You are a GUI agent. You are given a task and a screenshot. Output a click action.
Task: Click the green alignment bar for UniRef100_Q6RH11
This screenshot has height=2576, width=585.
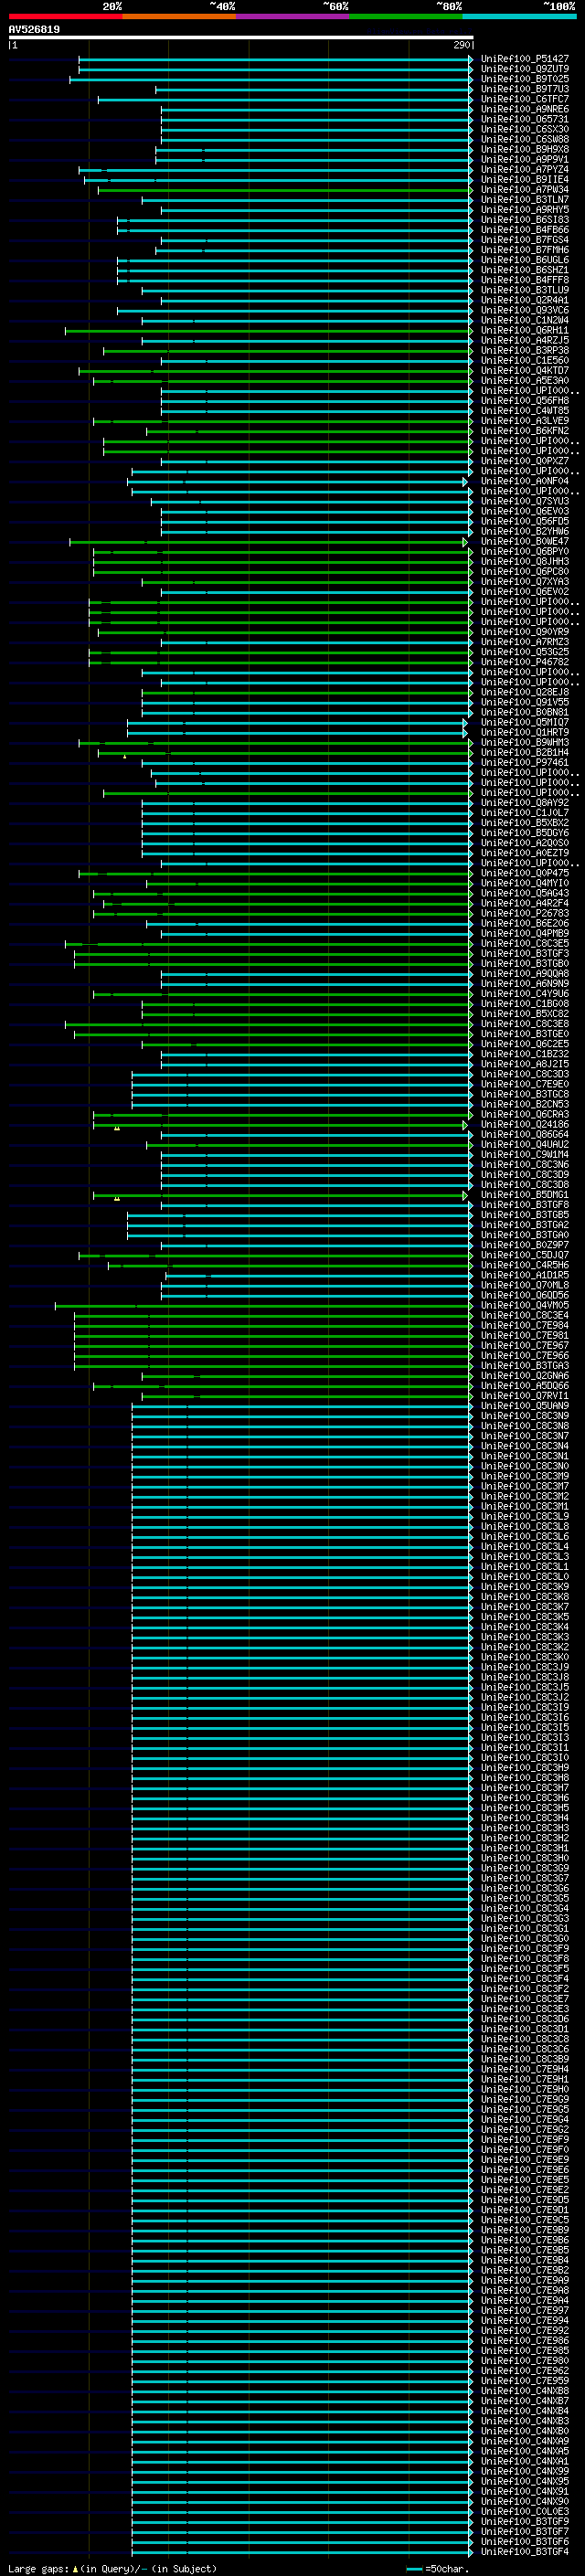tap(269, 331)
